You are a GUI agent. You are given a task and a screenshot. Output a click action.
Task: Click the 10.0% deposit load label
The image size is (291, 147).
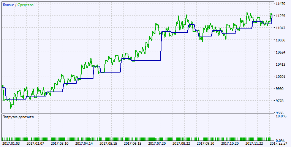point(281,116)
